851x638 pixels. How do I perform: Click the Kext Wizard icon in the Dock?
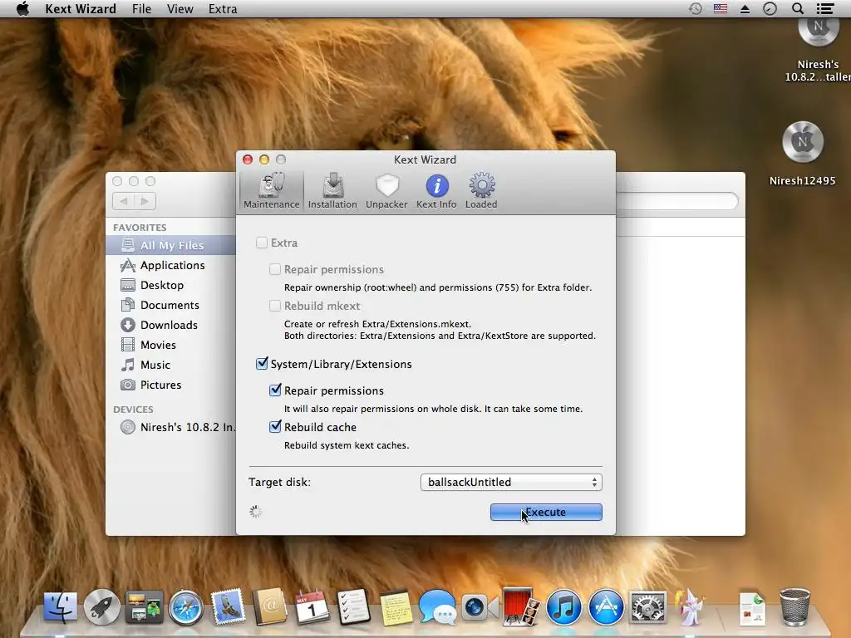click(689, 606)
